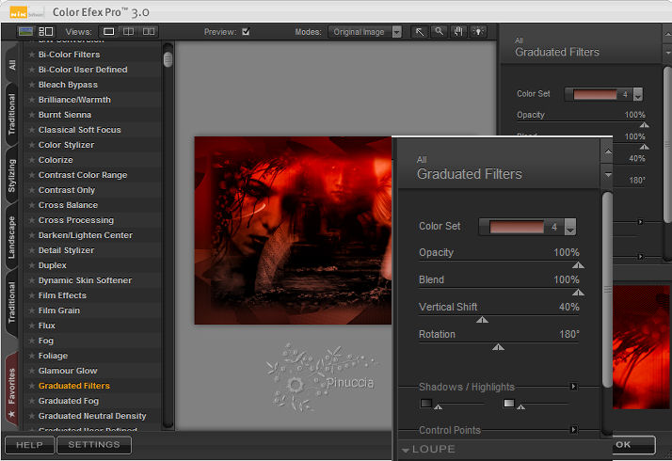The height and width of the screenshot is (461, 672).
Task: Switch to split preview view
Action: [x=129, y=31]
